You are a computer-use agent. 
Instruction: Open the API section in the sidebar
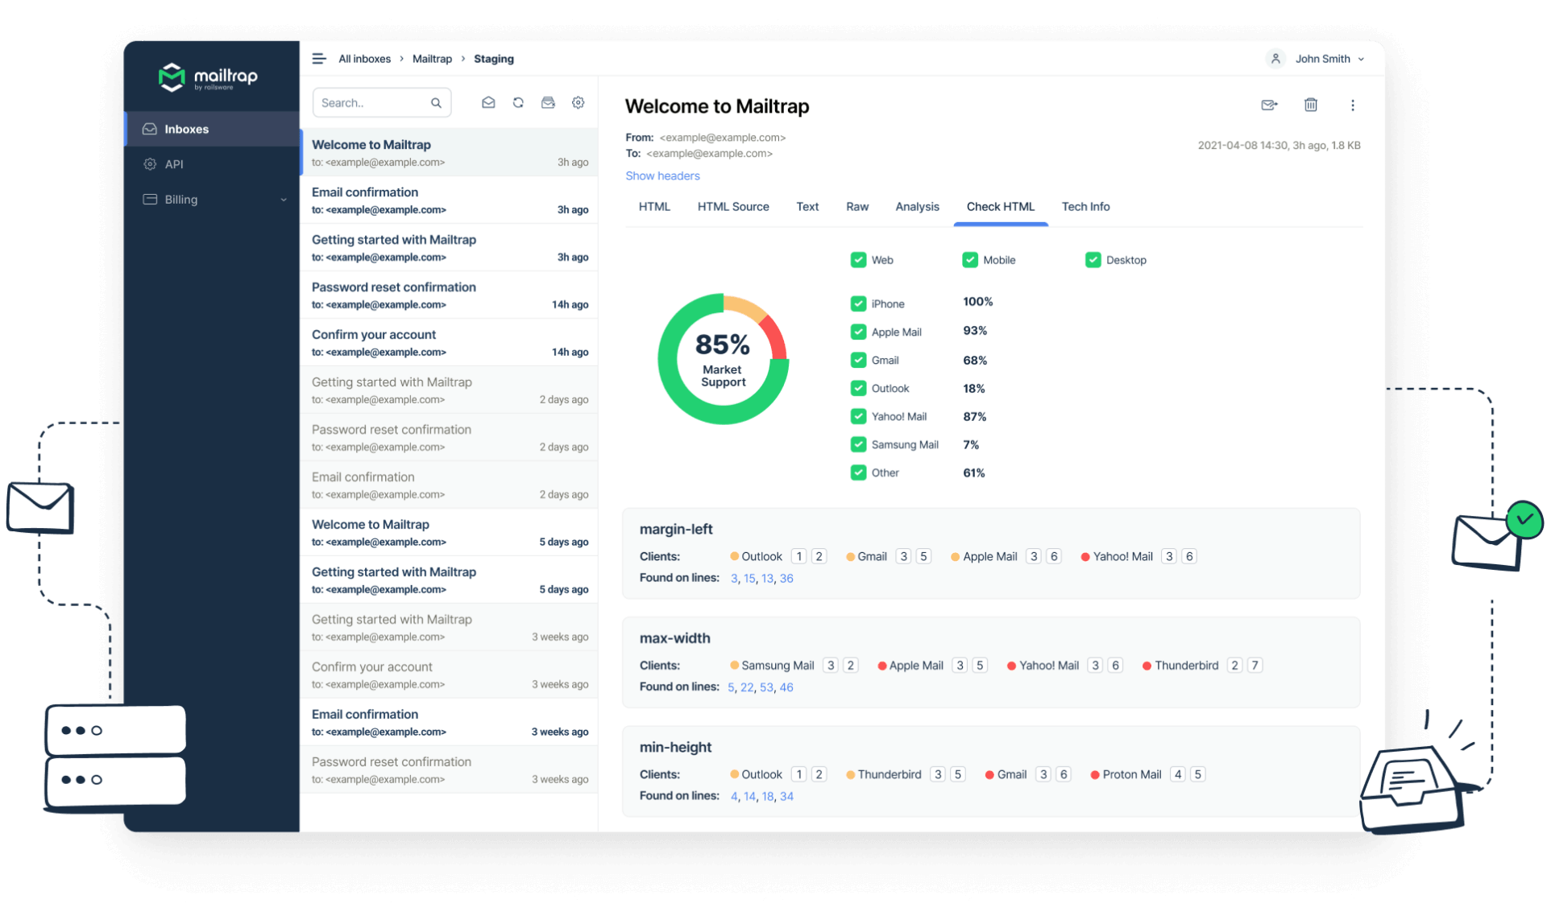[x=174, y=163]
